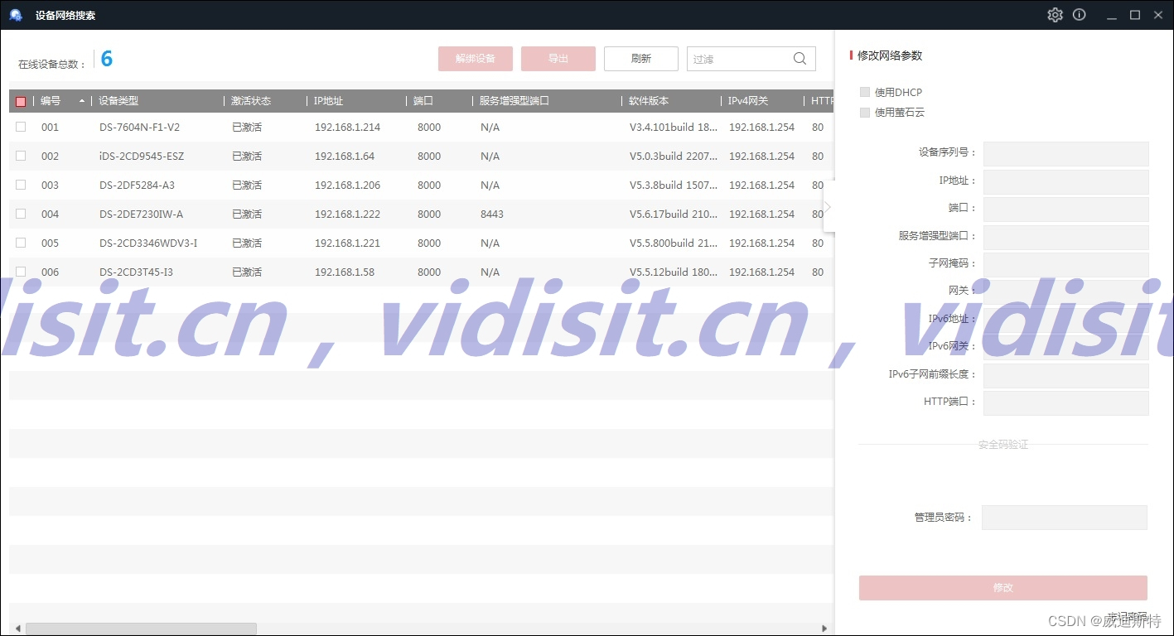Maximize the window
Screen dimensions: 1174x636
pyautogui.click(x=1135, y=15)
